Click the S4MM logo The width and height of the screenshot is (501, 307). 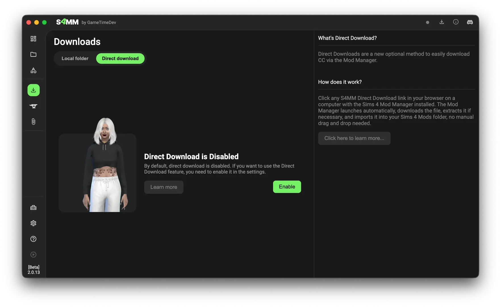point(67,22)
